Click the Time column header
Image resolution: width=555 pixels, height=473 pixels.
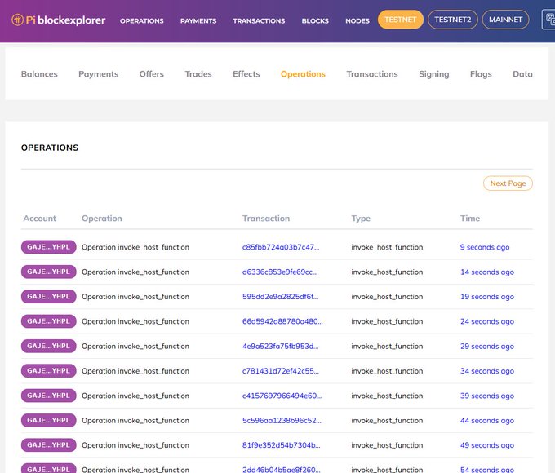(x=470, y=219)
